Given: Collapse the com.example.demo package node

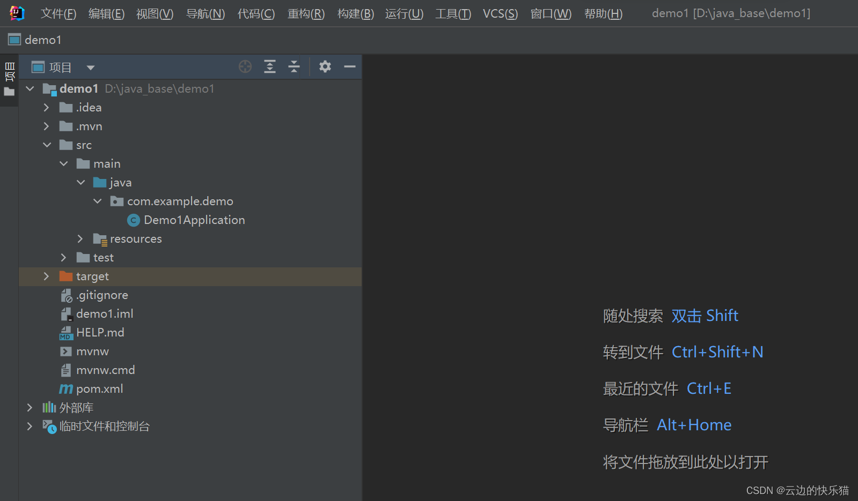Looking at the screenshot, I should point(98,201).
